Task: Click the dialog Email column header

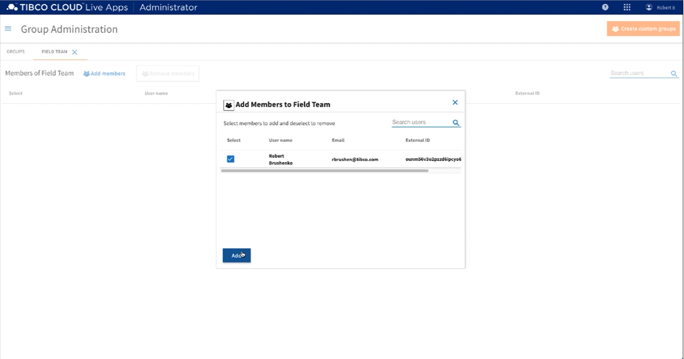Action: click(x=338, y=140)
